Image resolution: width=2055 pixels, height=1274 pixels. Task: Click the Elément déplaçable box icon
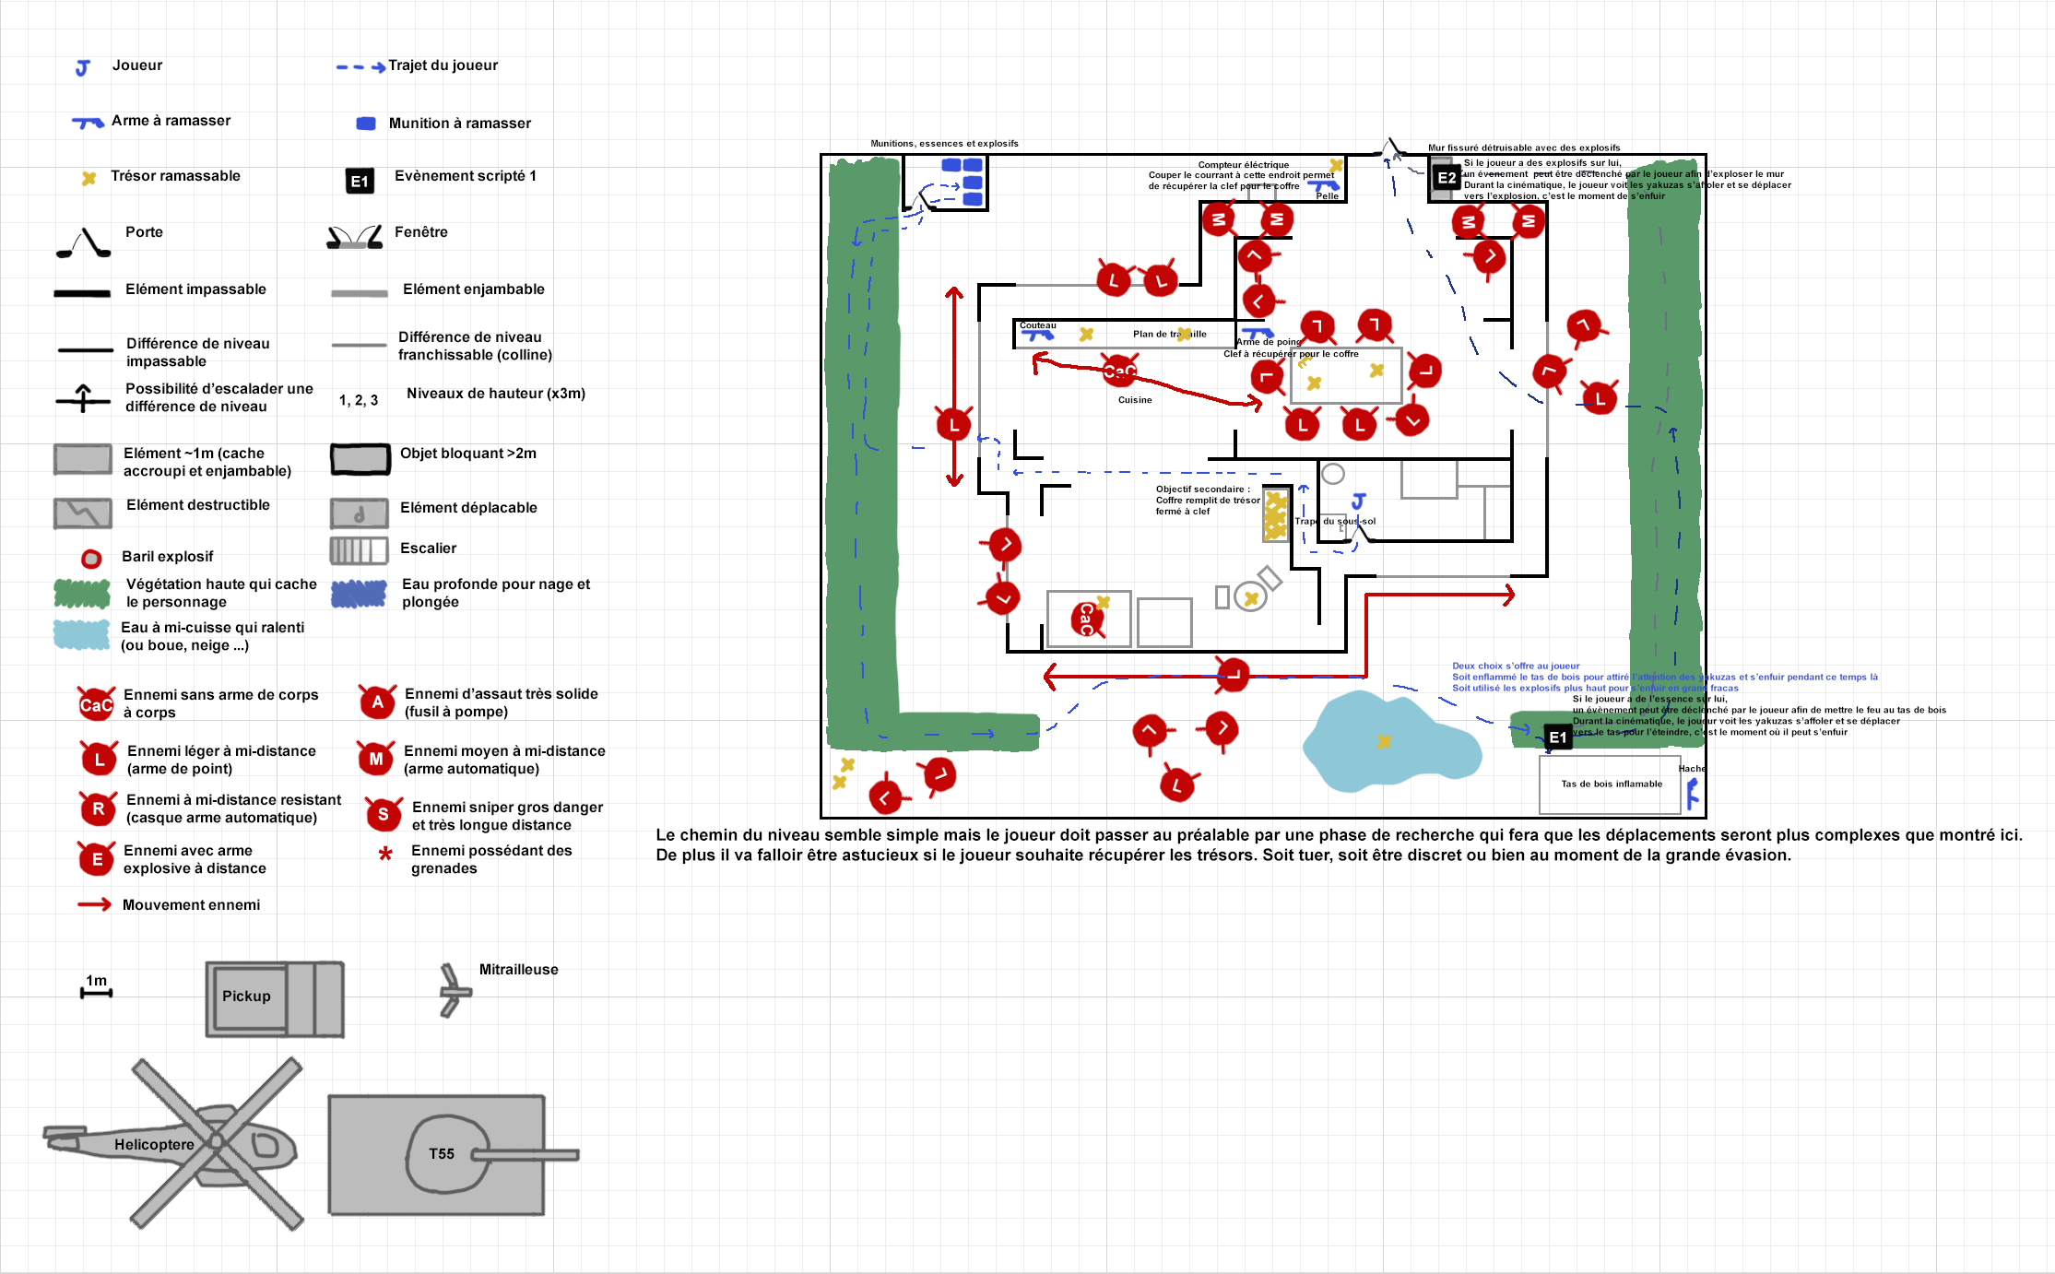(x=360, y=513)
